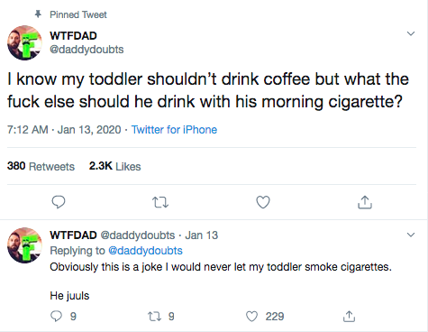Viewport: 428px width, 332px height.
Task: Open WTFDAD profile picture on main tweet
Action: coord(25,42)
